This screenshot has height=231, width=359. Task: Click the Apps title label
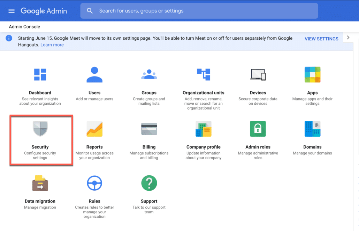pos(313,93)
